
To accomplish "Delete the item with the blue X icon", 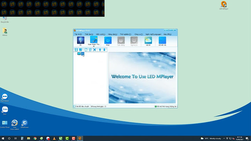I will (x=94, y=50).
